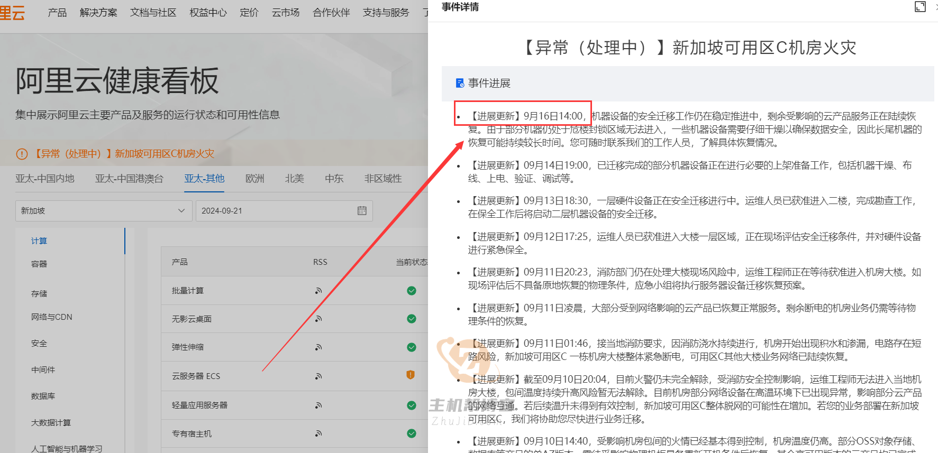Screen dimensions: 938x453
Task: Click the 无影云桌面 product name
Action: pyautogui.click(x=192, y=319)
